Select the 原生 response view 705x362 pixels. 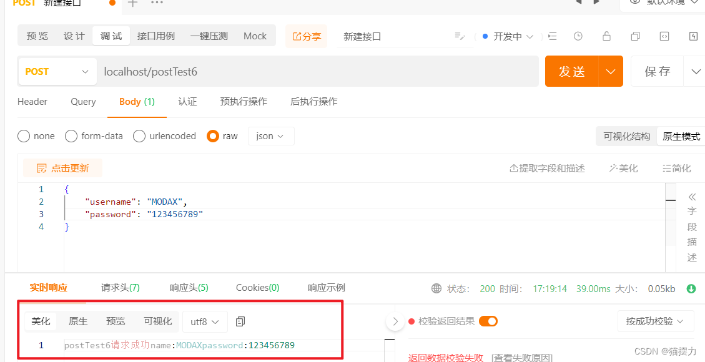78,321
